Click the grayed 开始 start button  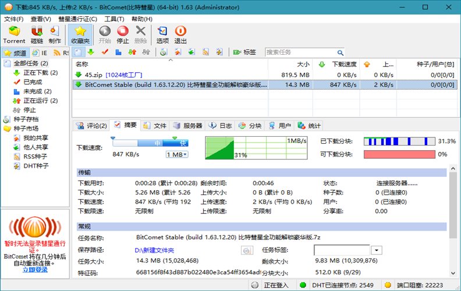pyautogui.click(x=105, y=35)
